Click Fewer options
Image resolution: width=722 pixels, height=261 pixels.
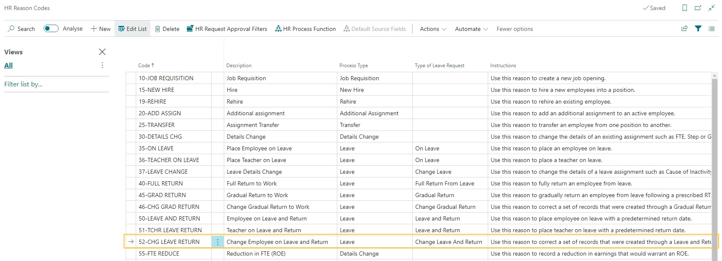(x=515, y=29)
